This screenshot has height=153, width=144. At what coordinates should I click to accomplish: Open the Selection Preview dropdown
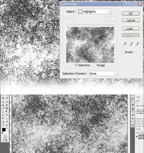click(x=103, y=74)
